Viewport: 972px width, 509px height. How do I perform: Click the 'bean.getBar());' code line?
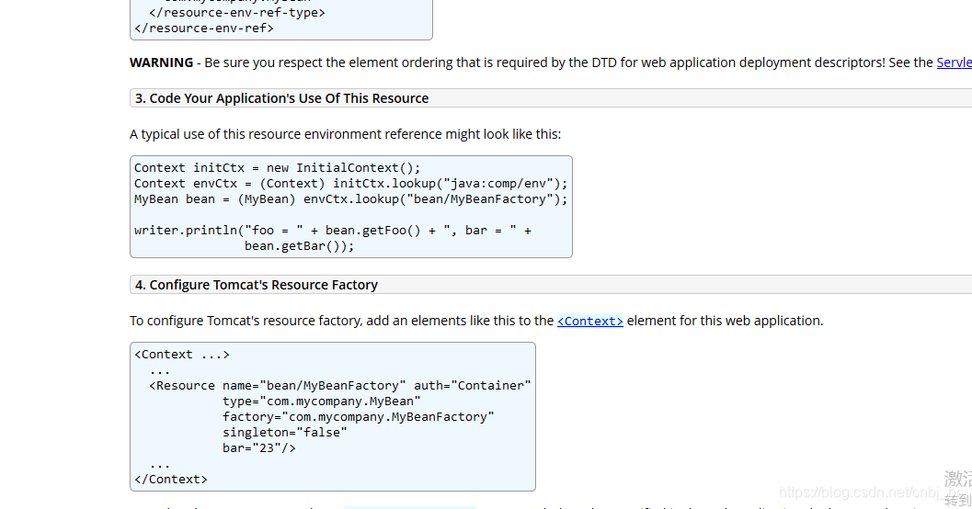pyautogui.click(x=300, y=246)
